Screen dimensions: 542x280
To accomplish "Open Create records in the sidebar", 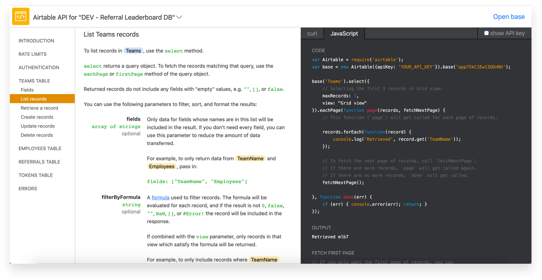I will click(37, 117).
